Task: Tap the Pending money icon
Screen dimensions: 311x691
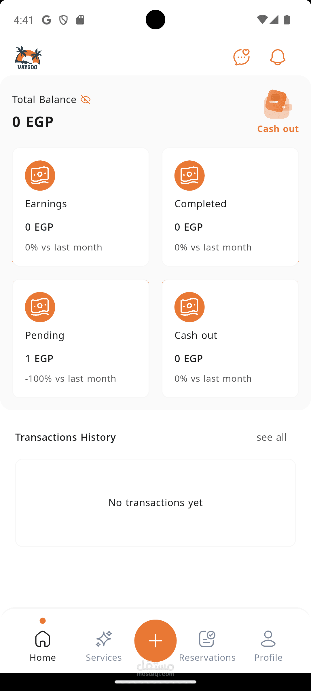Action: point(40,307)
